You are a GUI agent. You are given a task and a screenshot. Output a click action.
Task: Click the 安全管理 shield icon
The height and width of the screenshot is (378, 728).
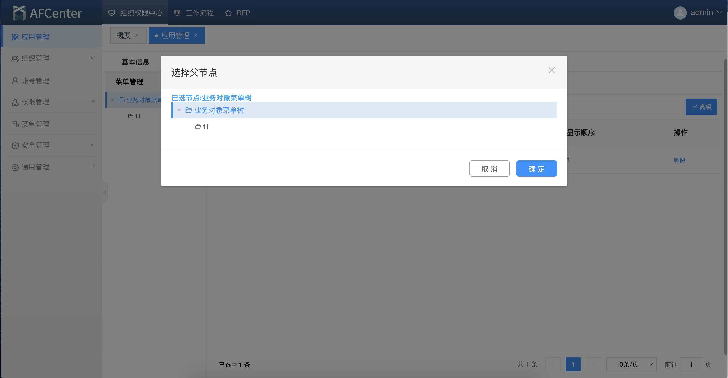[15, 146]
